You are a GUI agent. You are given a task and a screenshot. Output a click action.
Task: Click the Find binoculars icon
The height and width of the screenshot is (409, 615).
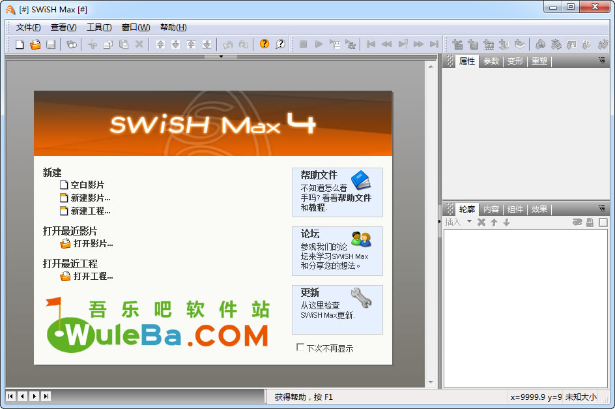coord(72,44)
